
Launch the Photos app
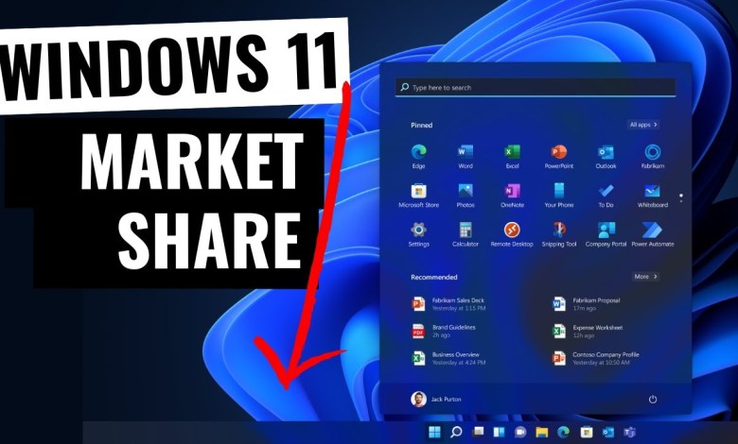(465, 196)
